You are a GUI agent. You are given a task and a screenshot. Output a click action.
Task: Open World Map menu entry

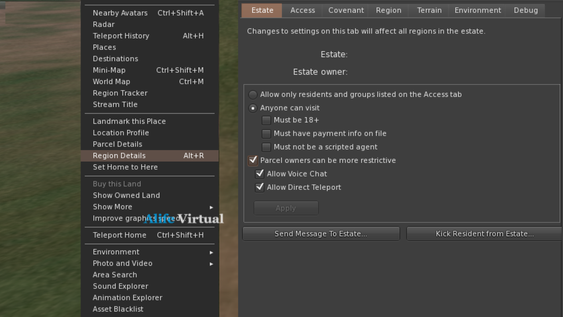(150, 82)
